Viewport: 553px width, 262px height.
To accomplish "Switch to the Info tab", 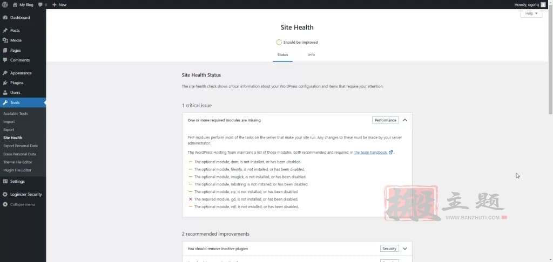I will coord(312,55).
